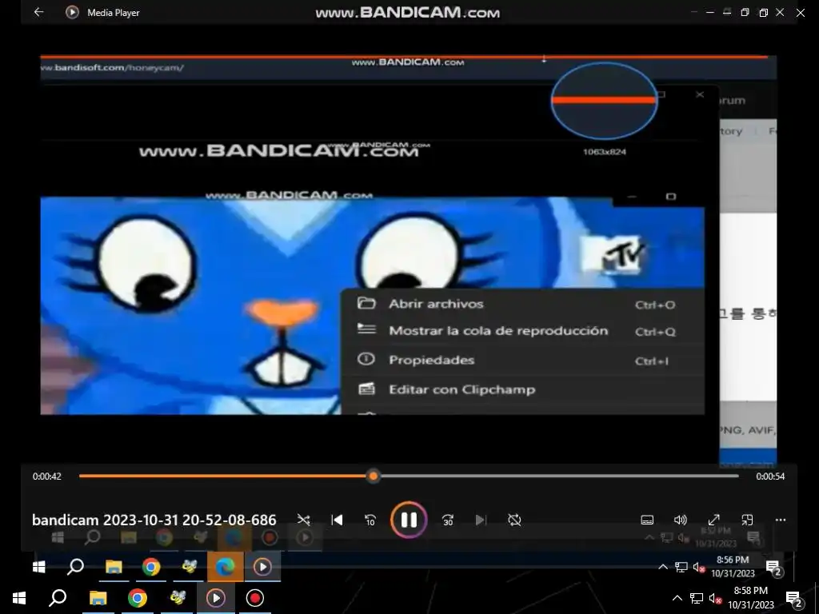
Task: Click the Media Player app icon in title bar
Action: click(72, 12)
